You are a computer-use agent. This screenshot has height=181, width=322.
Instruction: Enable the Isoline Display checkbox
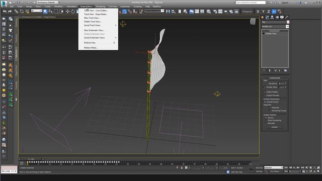(x=265, y=92)
